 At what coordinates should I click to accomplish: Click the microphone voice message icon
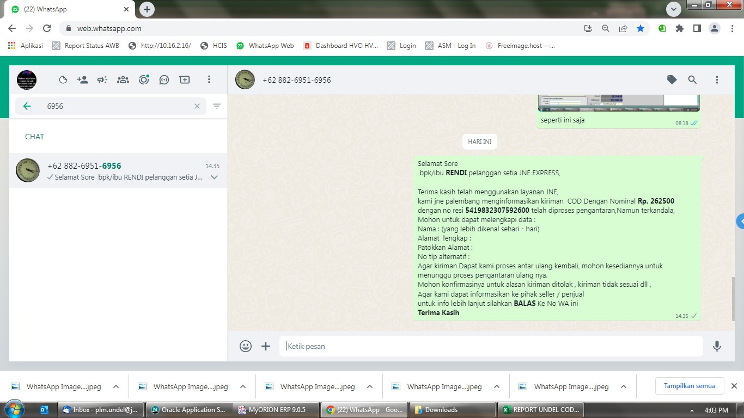click(x=717, y=346)
